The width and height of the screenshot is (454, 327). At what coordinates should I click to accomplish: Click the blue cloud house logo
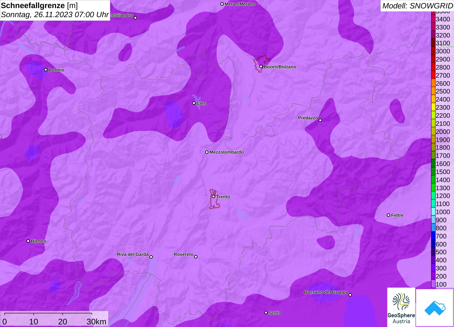(435, 308)
